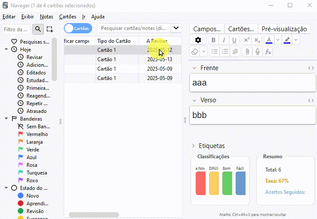This screenshot has height=219, width=317.
Task: Open the equations fx button
Action: (268, 52)
